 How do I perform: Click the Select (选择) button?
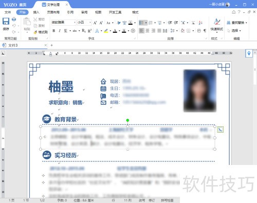234,31
